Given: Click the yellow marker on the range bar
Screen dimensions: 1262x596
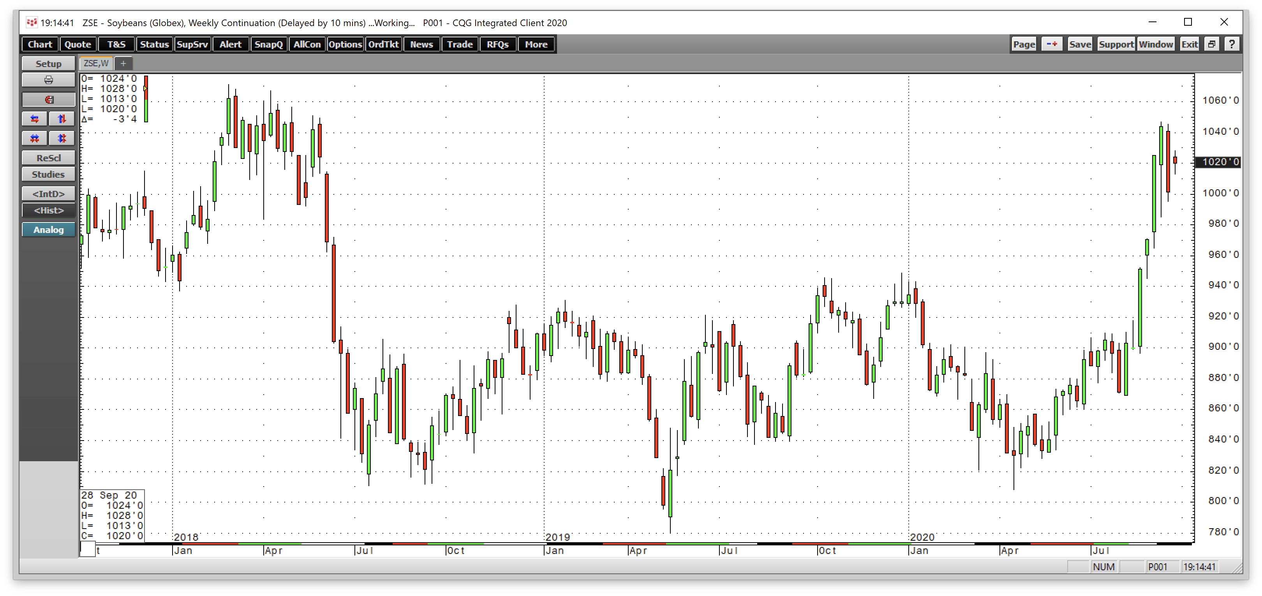Looking at the screenshot, I should 145,89.
